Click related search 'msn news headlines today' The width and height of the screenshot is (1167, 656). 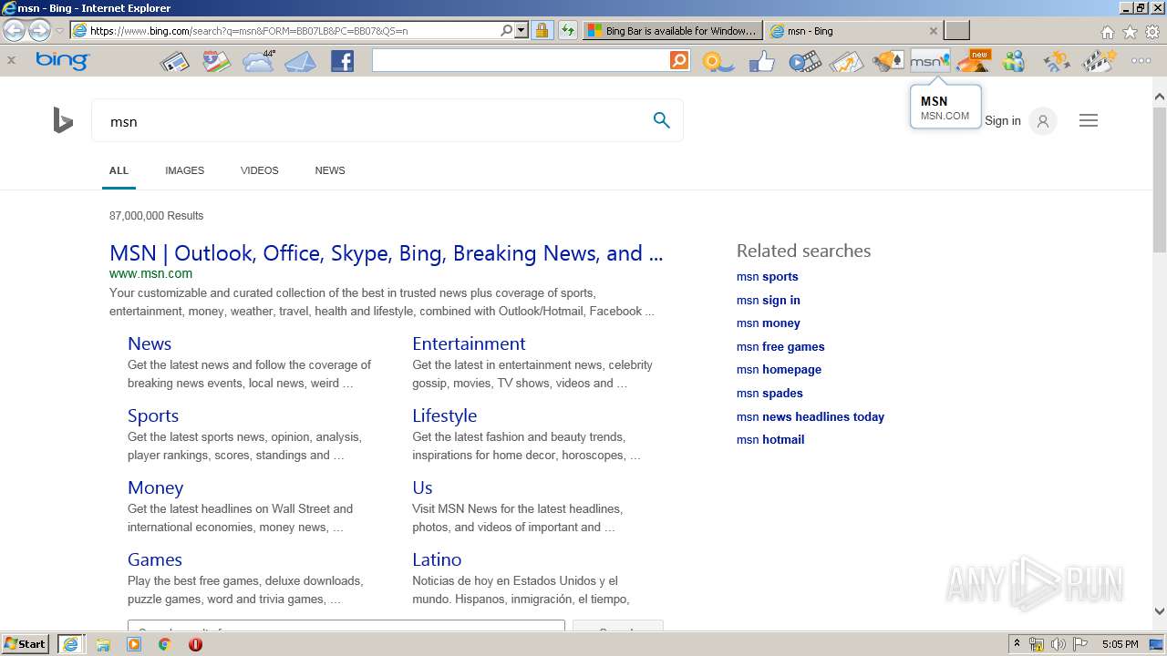pos(811,416)
